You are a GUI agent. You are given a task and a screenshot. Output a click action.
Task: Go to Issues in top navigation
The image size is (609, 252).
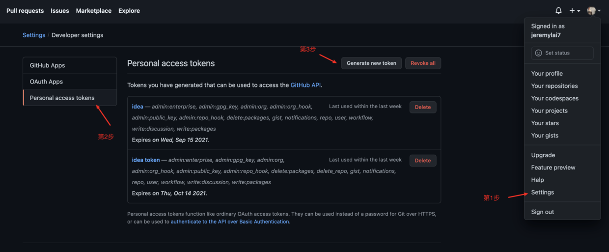(x=60, y=11)
